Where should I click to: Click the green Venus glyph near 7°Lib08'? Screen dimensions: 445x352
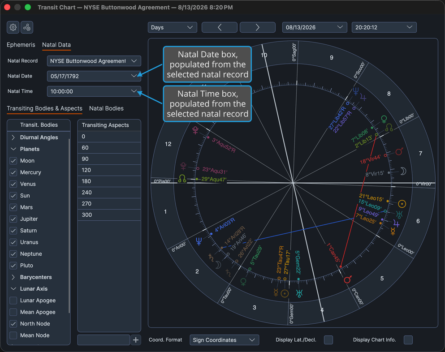(384, 119)
